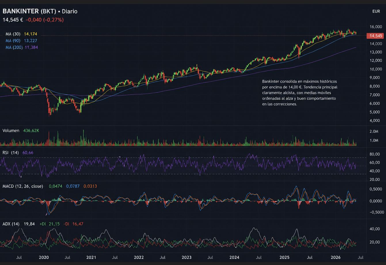Select the MA (90) indicator label

pyautogui.click(x=13, y=41)
